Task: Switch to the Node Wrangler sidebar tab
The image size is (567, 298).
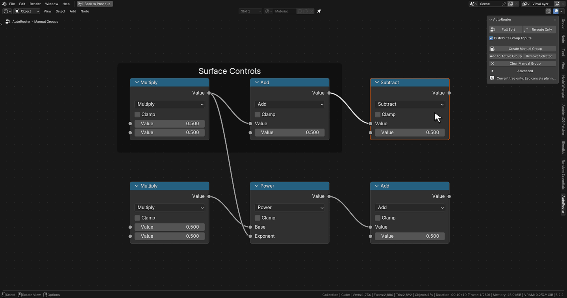Action: [563, 87]
